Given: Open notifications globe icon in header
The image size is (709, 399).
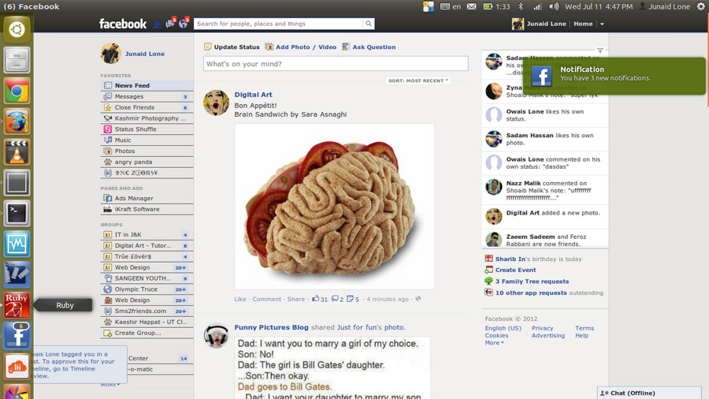Looking at the screenshot, I should 183,24.
